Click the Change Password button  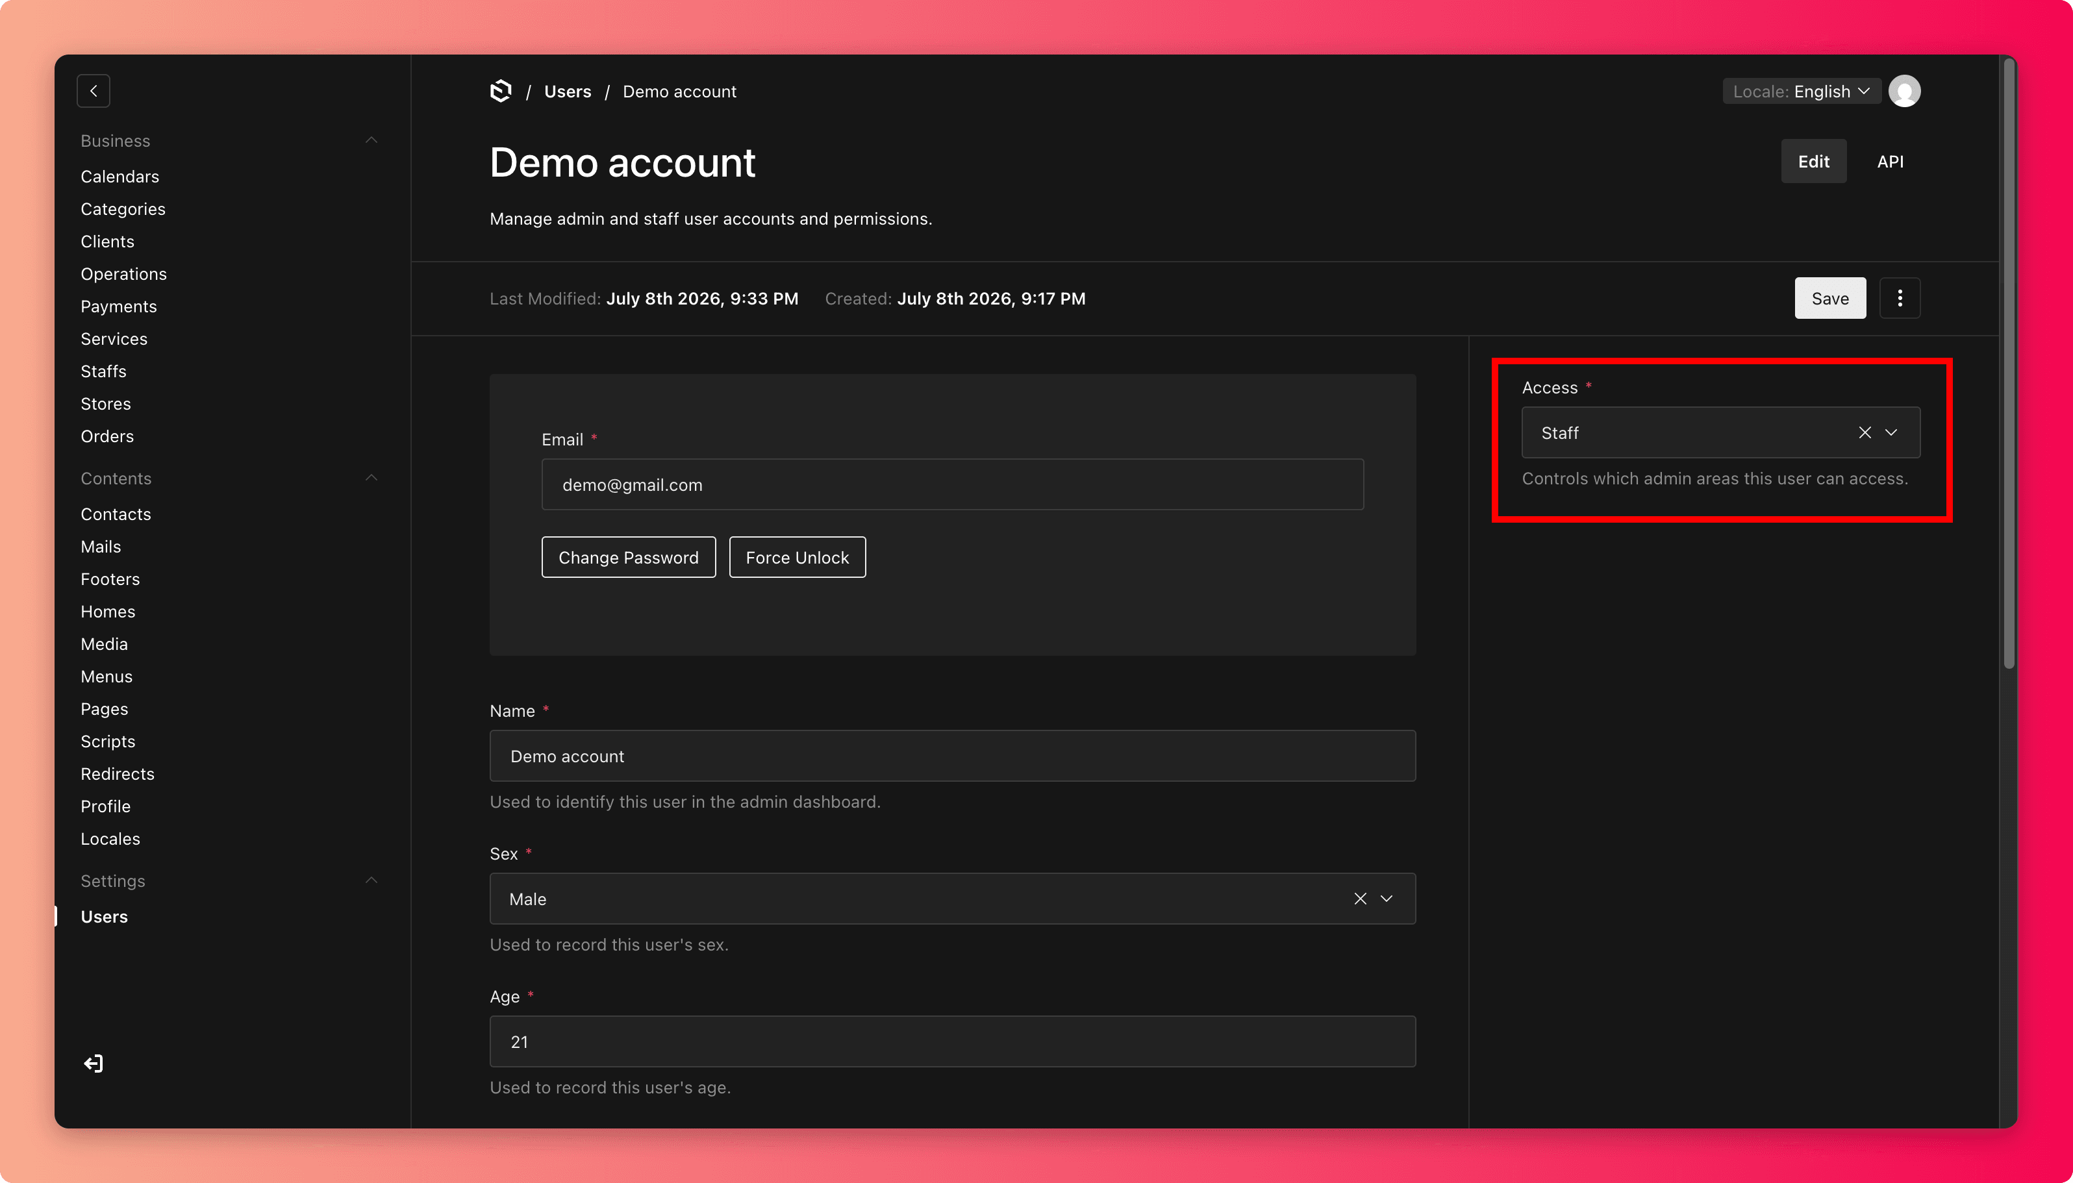click(628, 557)
